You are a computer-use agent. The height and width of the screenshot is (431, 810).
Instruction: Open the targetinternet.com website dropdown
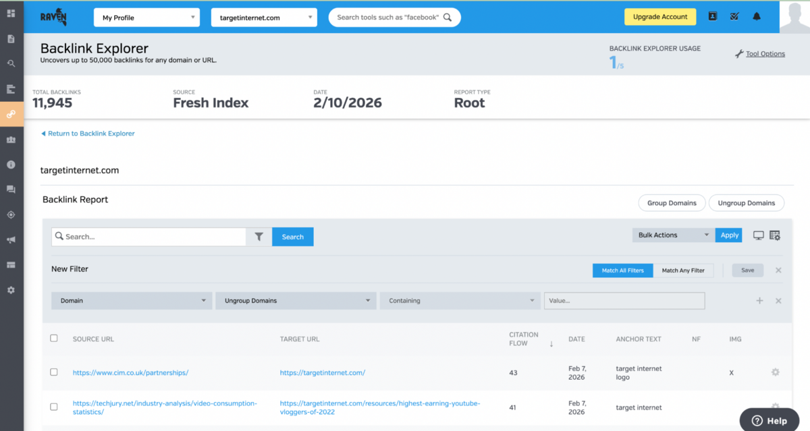coord(264,18)
